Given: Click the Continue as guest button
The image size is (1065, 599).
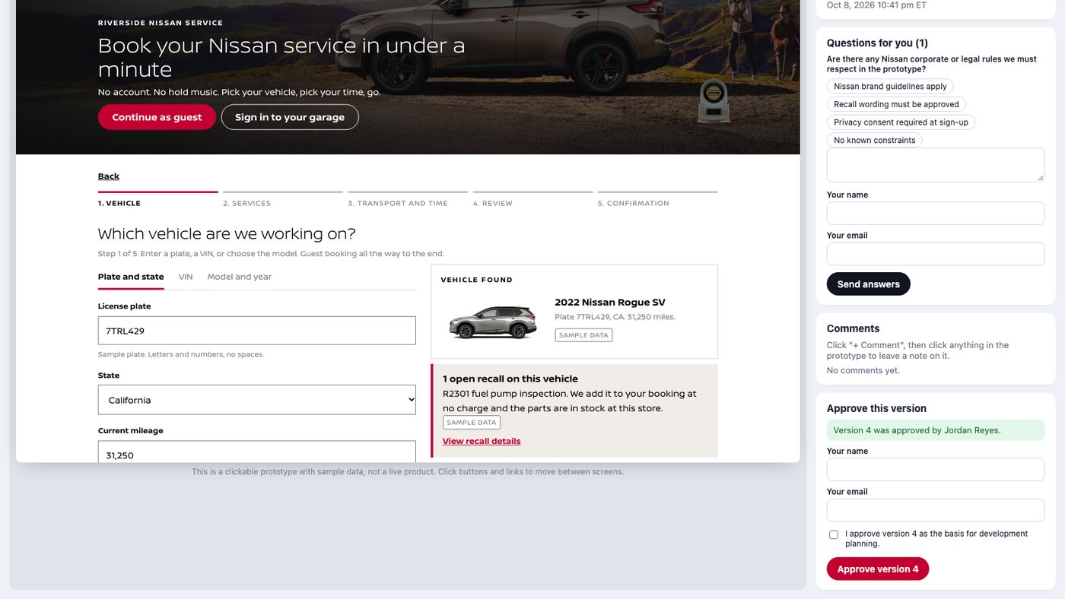Looking at the screenshot, I should 157,117.
